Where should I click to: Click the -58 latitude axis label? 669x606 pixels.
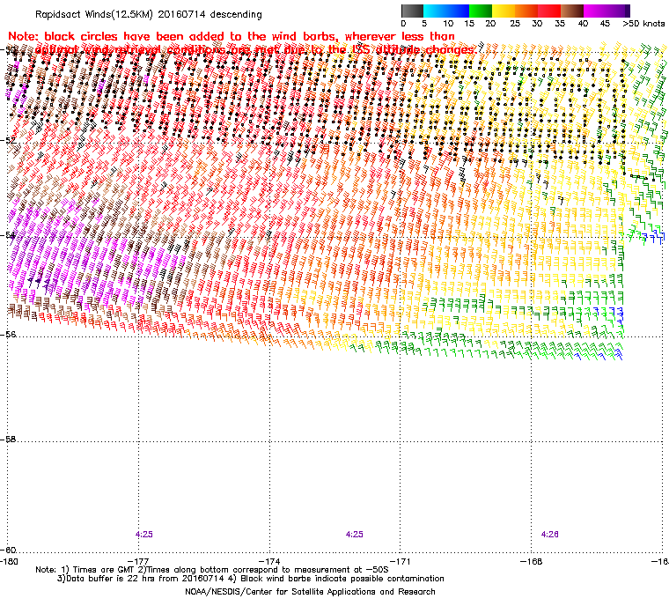[x=9, y=439]
